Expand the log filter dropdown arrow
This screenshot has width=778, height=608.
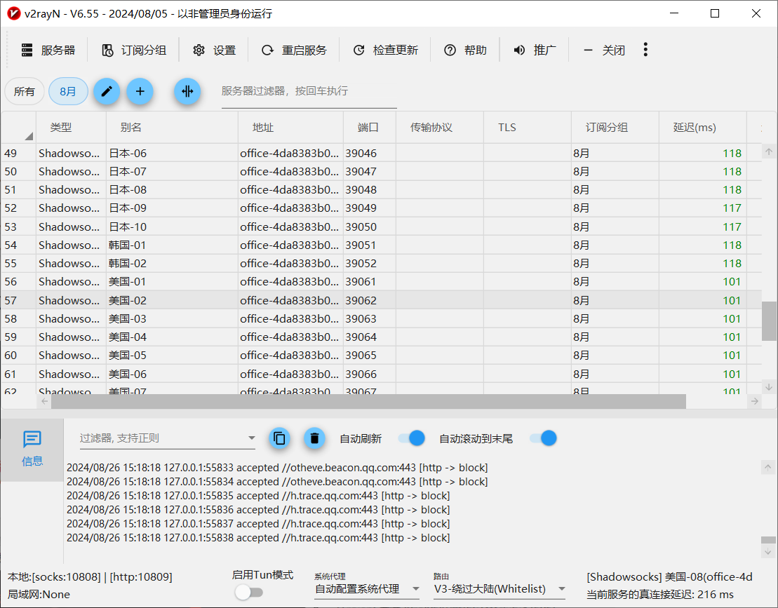252,438
